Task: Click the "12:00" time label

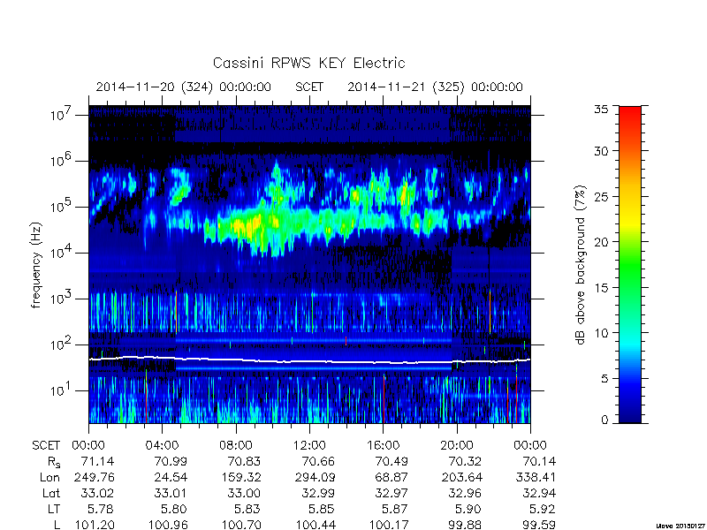Action: tap(309, 446)
